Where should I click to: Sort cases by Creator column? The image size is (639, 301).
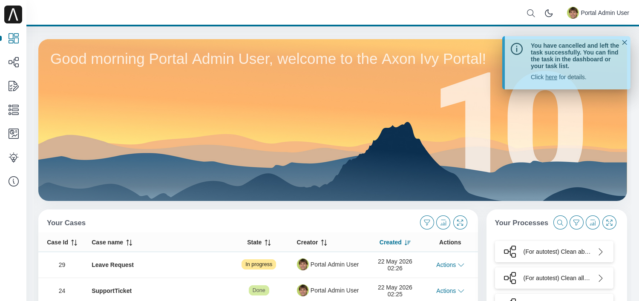(324, 242)
